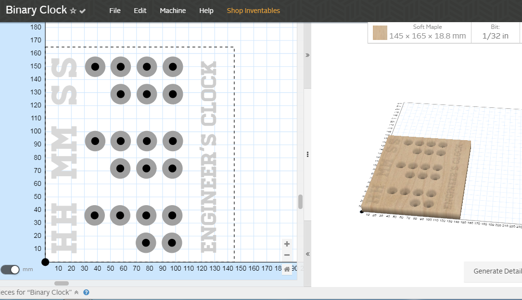The height and width of the screenshot is (300, 522).
Task: Collapse the pieces panel for Binary Clock
Action: click(76, 292)
